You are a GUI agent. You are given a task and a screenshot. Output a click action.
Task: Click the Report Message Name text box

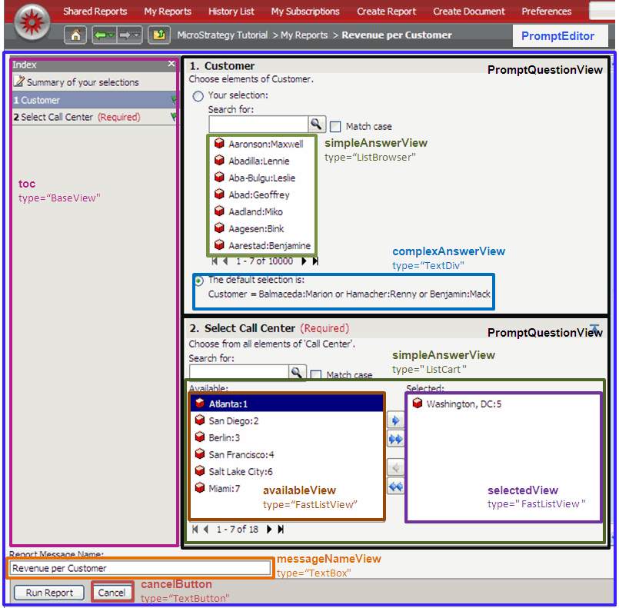(x=139, y=568)
